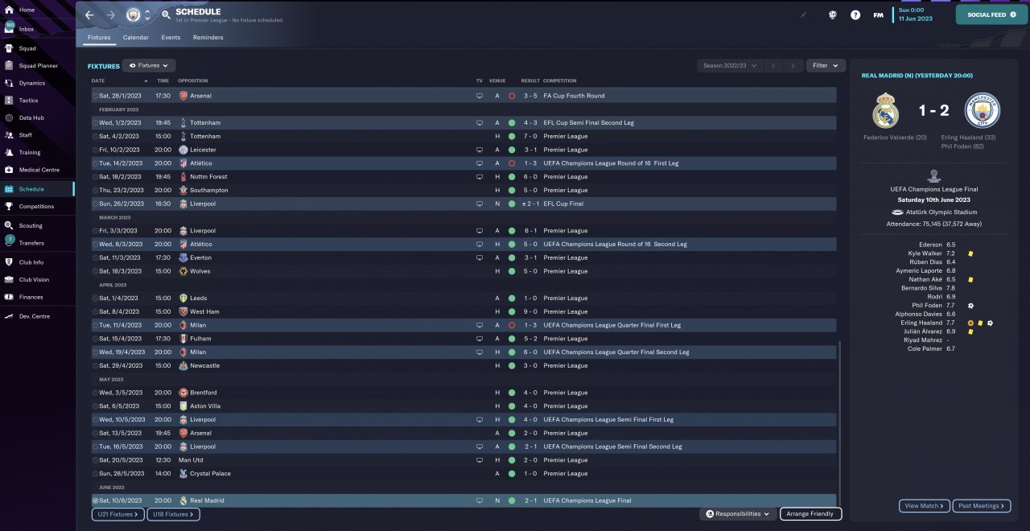The width and height of the screenshot is (1030, 531).
Task: Open the Responsibilities dropdown
Action: [x=738, y=513]
